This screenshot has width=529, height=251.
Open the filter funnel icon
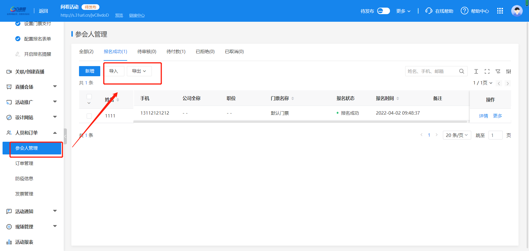point(498,71)
